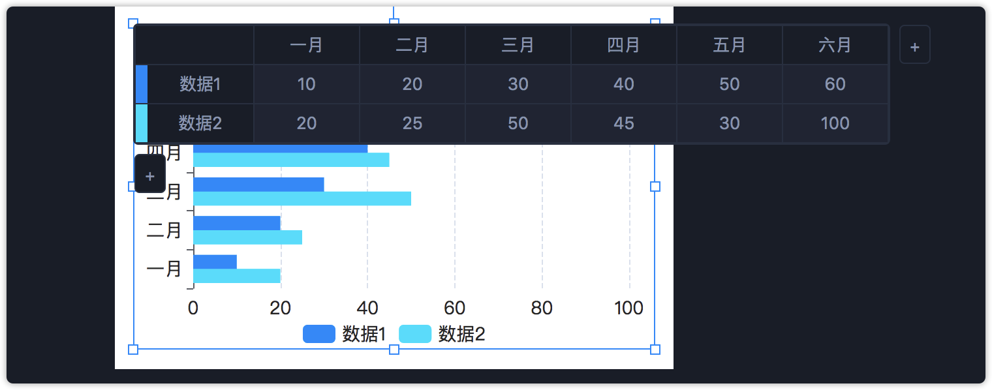Edit the 数据1 一月 cell showing 10
The image size is (992, 390).
point(307,84)
